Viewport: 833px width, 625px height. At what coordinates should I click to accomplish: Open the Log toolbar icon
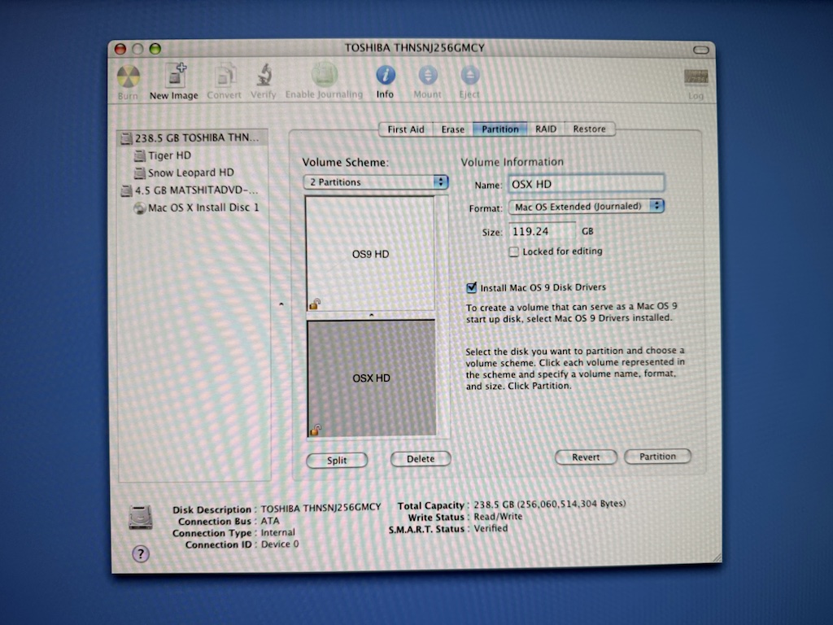pos(696,77)
